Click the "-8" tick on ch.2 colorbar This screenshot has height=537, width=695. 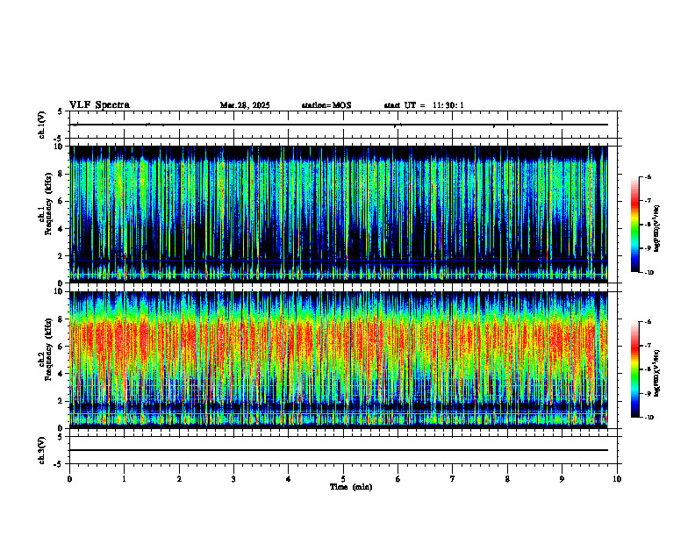648,369
